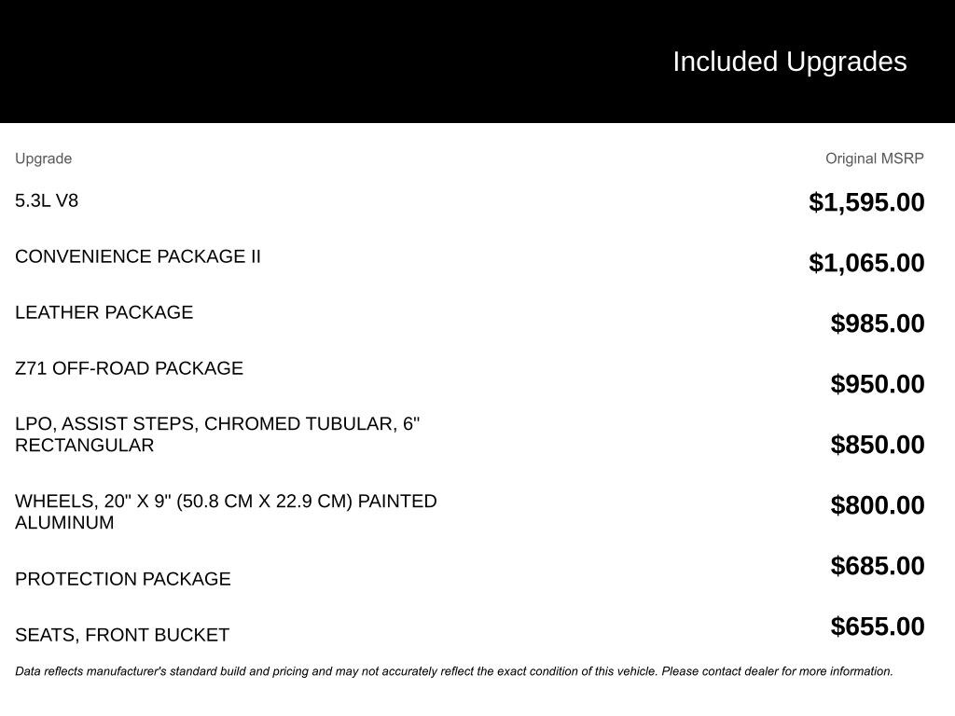
Task: Select the Z71 Off-Road Package entry
Action: click(x=129, y=368)
